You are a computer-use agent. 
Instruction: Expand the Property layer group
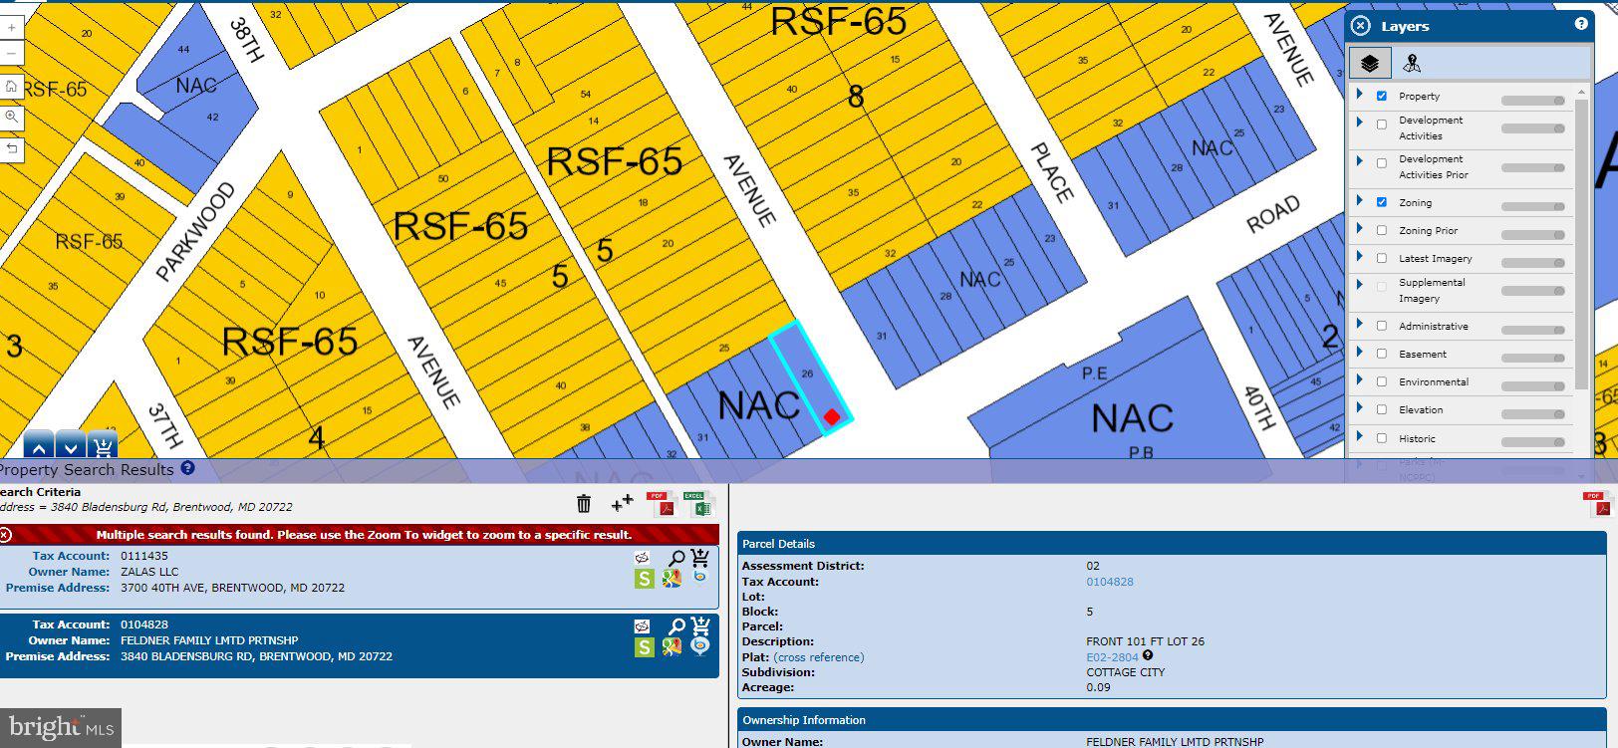[x=1360, y=96]
